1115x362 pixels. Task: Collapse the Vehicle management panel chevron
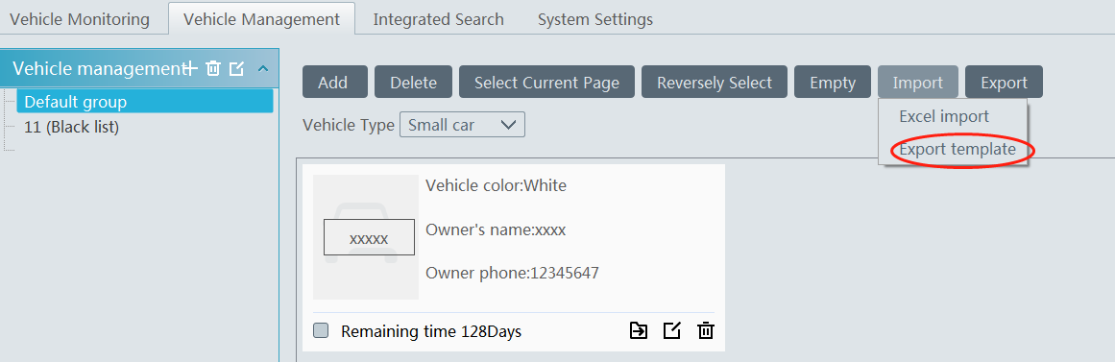(263, 69)
